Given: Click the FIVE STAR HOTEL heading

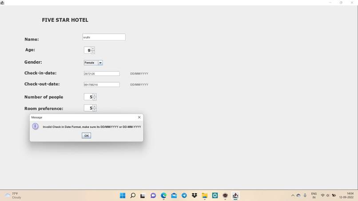Looking at the screenshot, I should click(65, 20).
